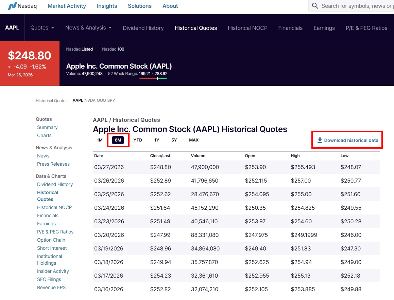Open Press Releases sidebar link
This screenshot has height=300, width=394.
pos(53,164)
